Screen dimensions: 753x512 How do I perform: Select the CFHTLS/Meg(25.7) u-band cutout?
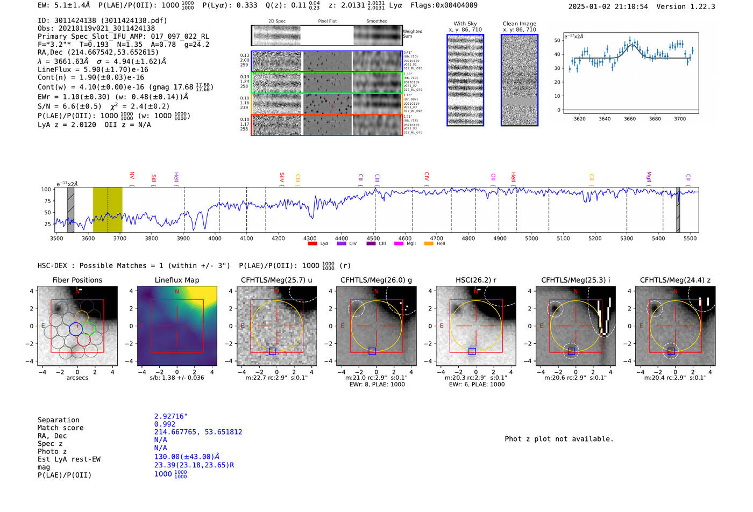(x=276, y=326)
